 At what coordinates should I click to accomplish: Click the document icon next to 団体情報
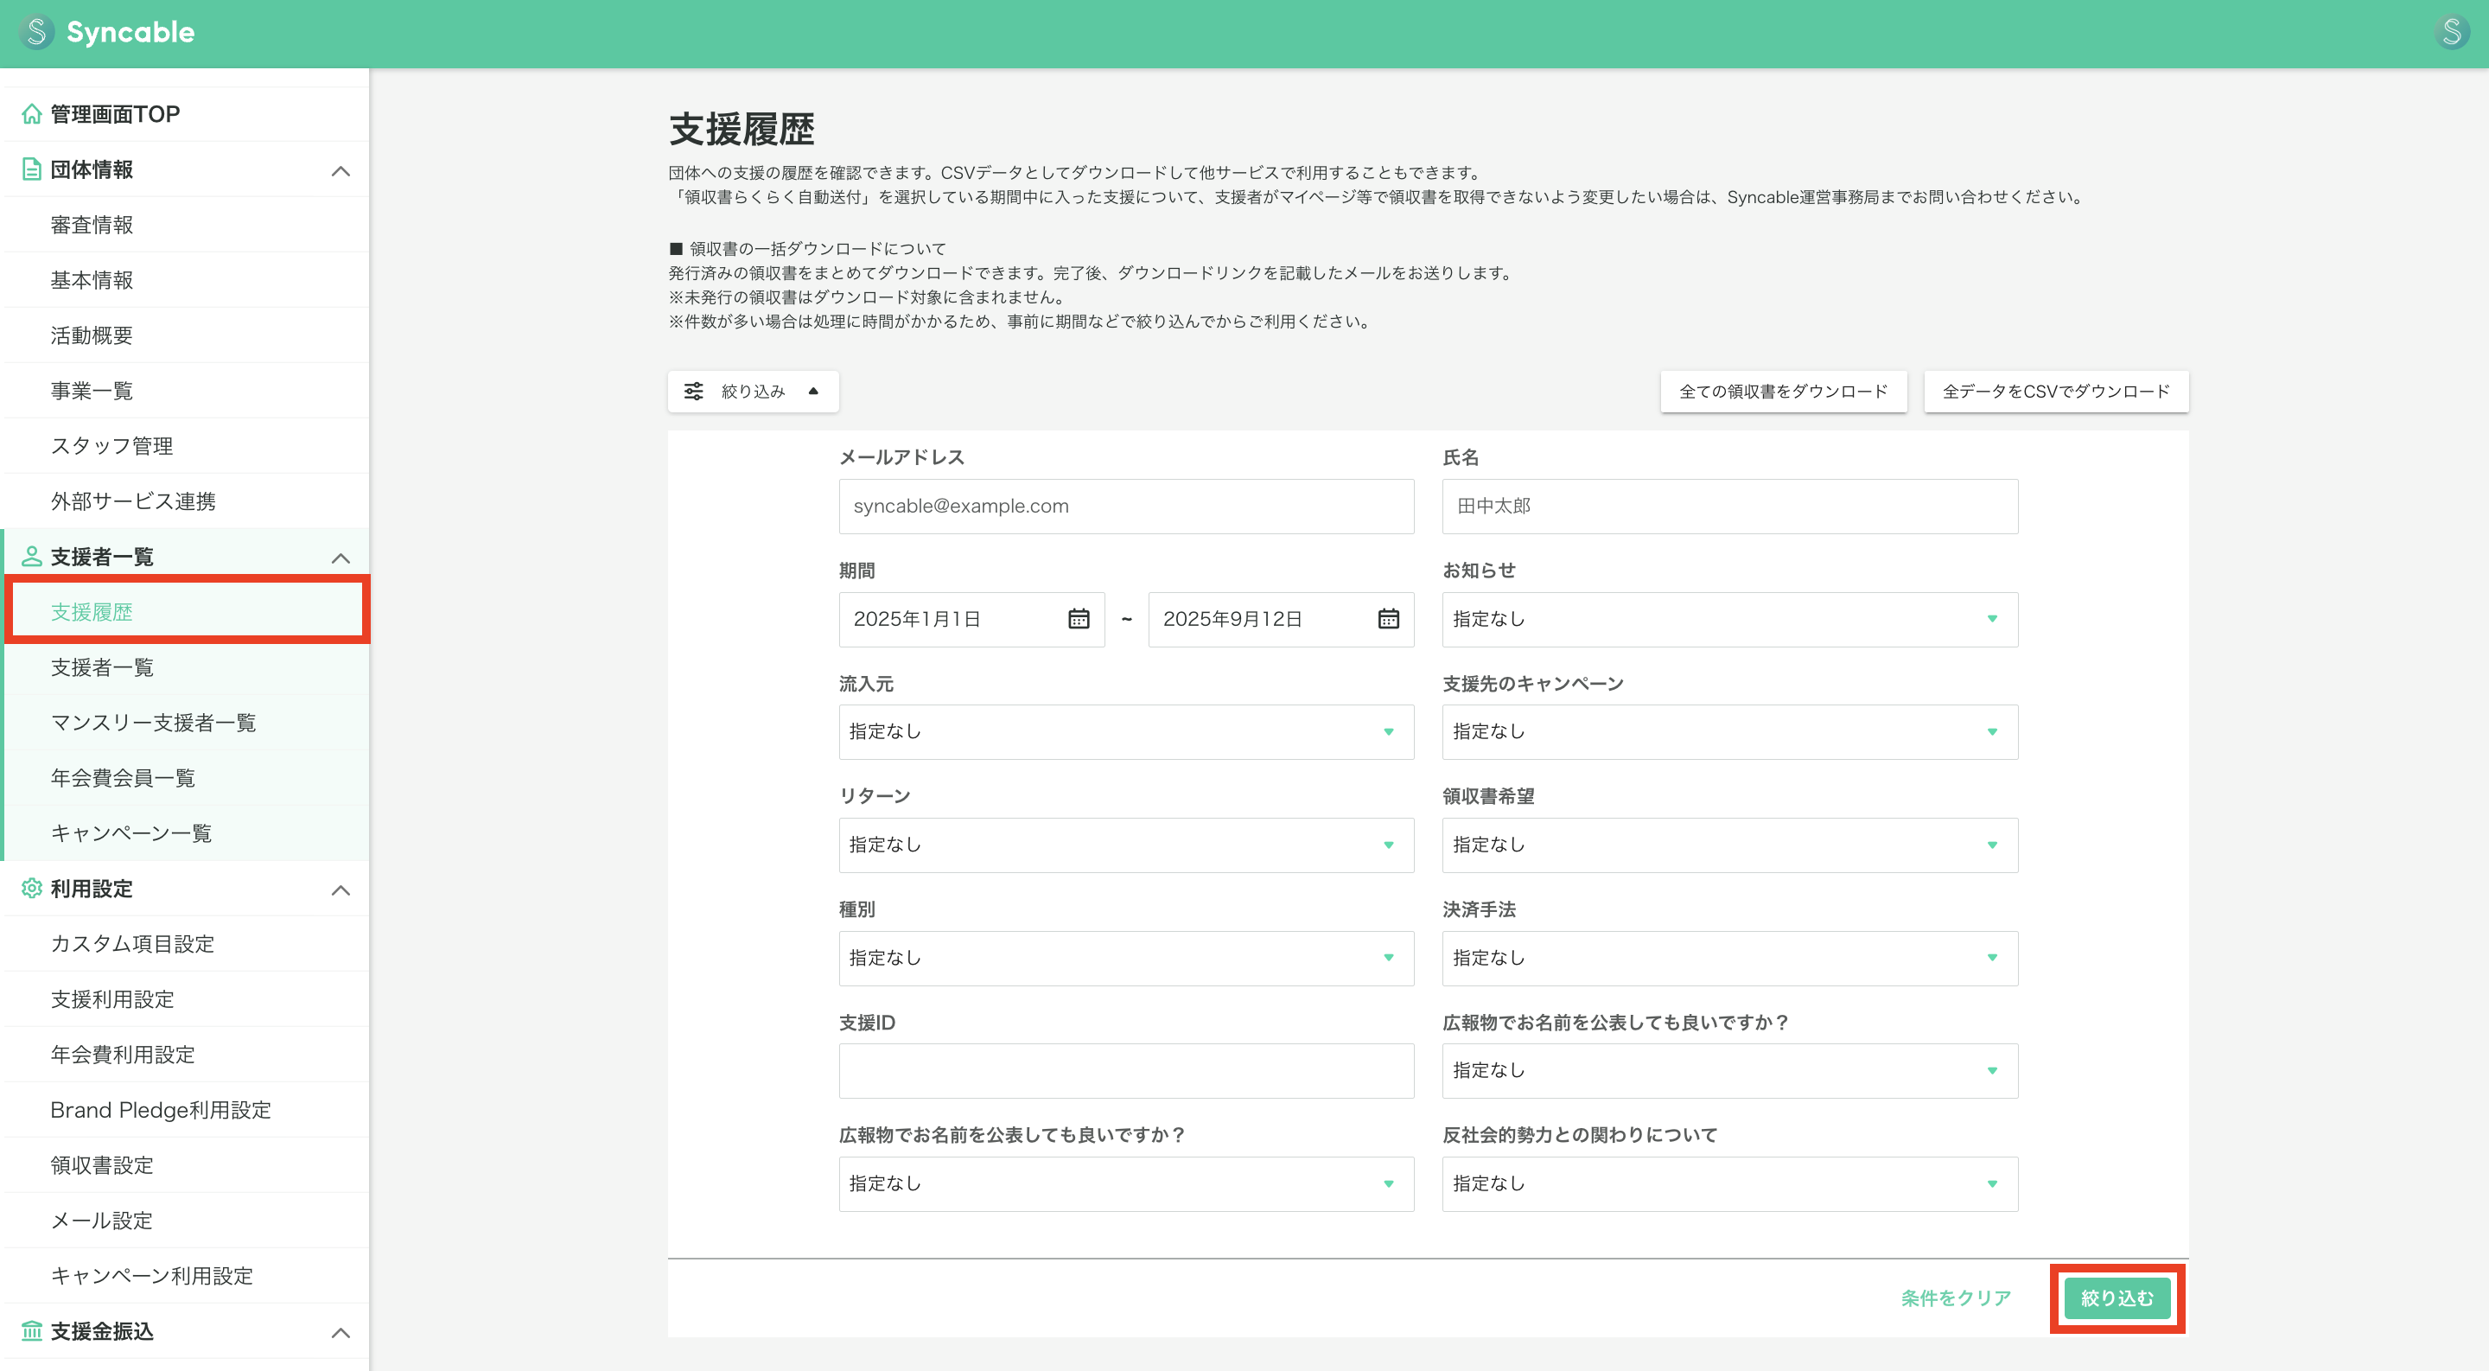[30, 168]
